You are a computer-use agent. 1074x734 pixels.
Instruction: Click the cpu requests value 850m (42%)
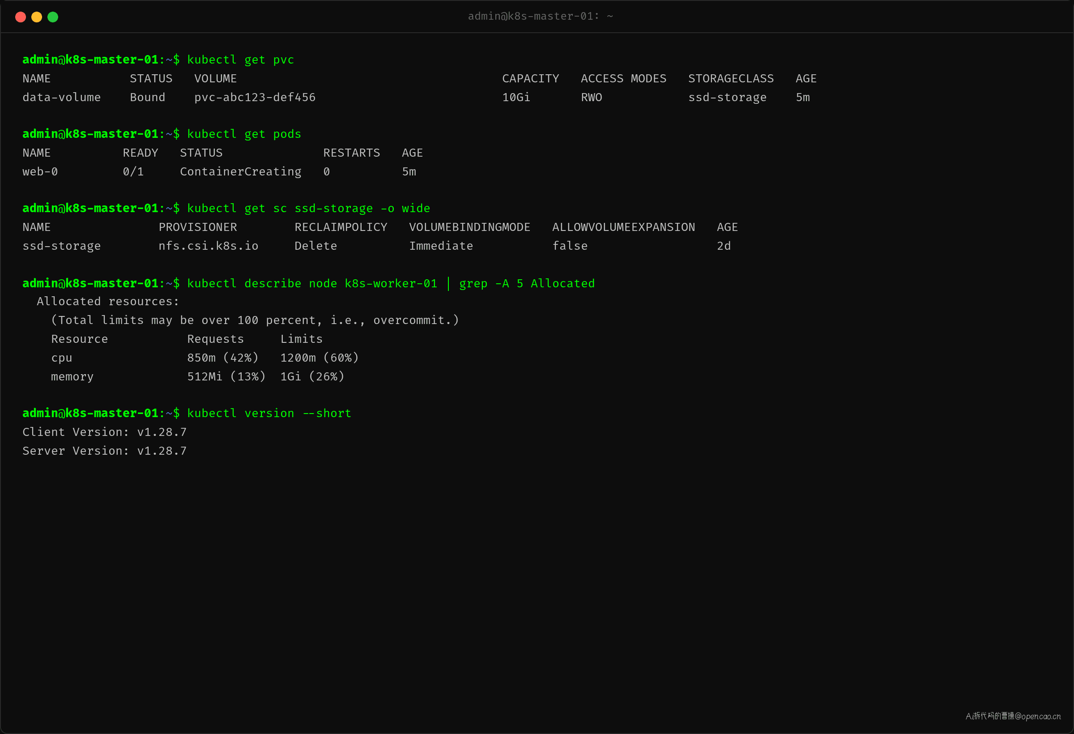223,358
